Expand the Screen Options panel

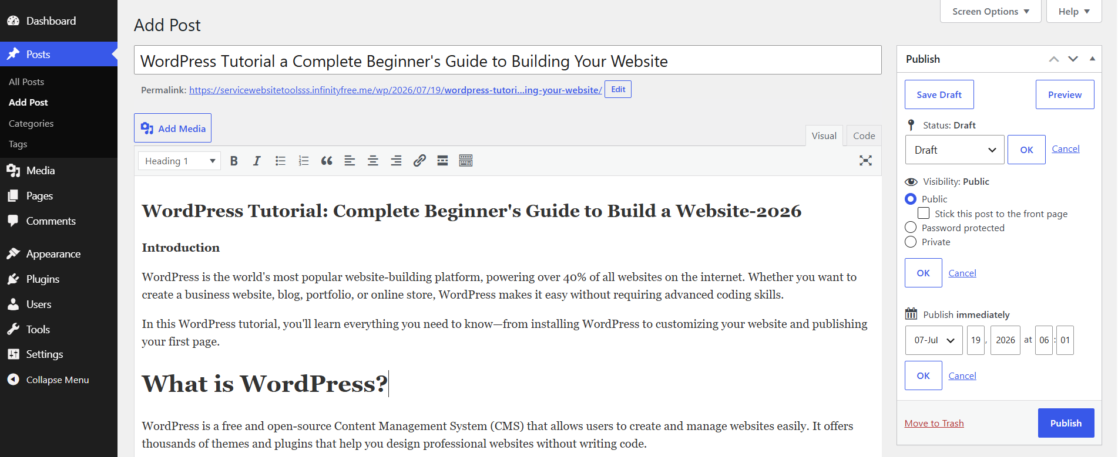[991, 12]
